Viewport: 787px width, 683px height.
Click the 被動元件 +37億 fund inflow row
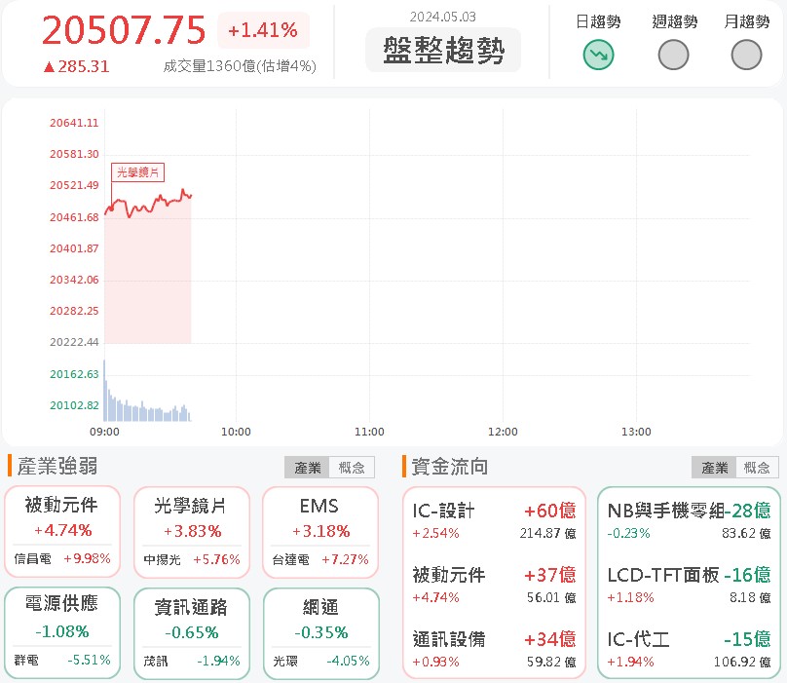pos(494,585)
